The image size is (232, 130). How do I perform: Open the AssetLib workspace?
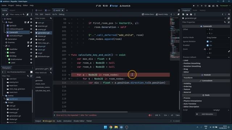point(125,6)
